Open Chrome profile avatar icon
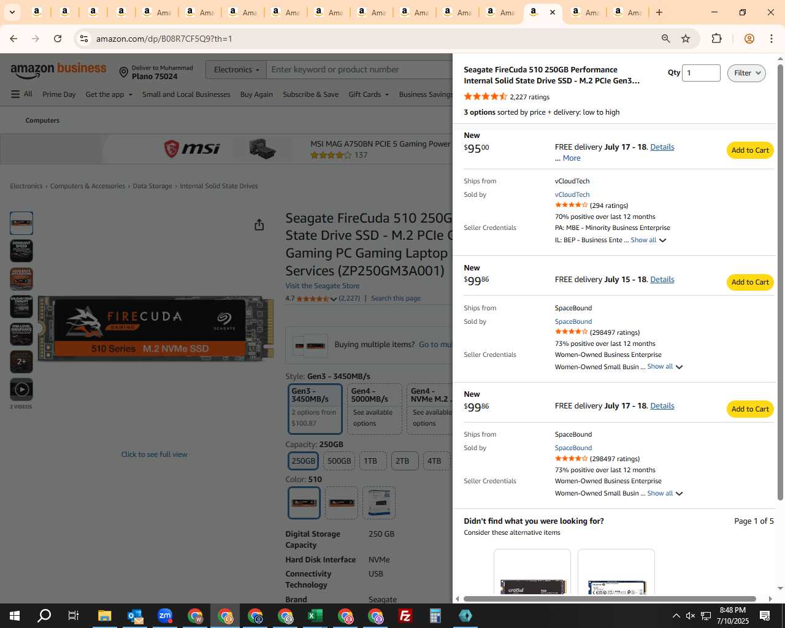Image resolution: width=785 pixels, height=628 pixels. coord(749,39)
